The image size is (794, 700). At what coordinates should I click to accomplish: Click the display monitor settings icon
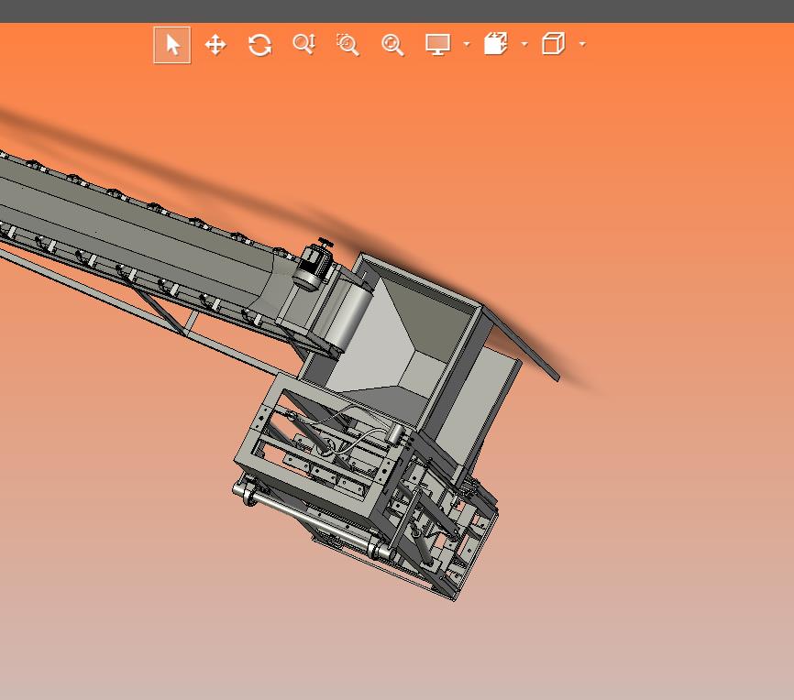[438, 45]
